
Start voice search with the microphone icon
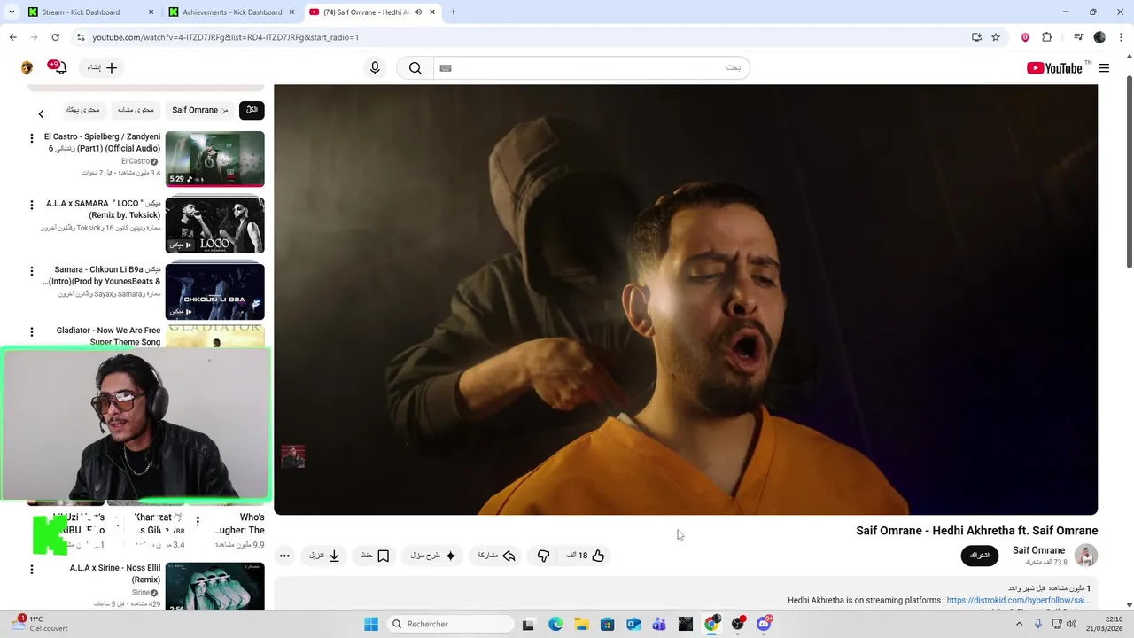click(375, 68)
